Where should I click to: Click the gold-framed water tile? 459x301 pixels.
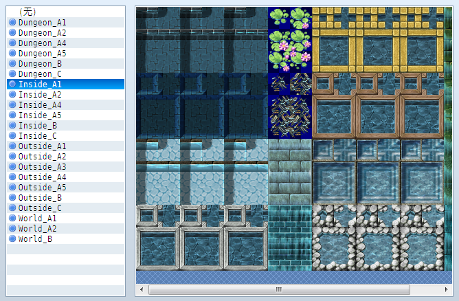(378, 40)
